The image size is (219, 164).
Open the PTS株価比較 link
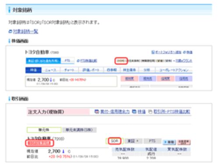[x=88, y=61]
